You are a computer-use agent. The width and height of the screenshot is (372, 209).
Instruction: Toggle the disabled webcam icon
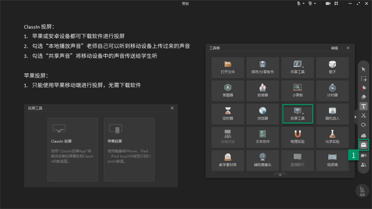click(x=310, y=3)
